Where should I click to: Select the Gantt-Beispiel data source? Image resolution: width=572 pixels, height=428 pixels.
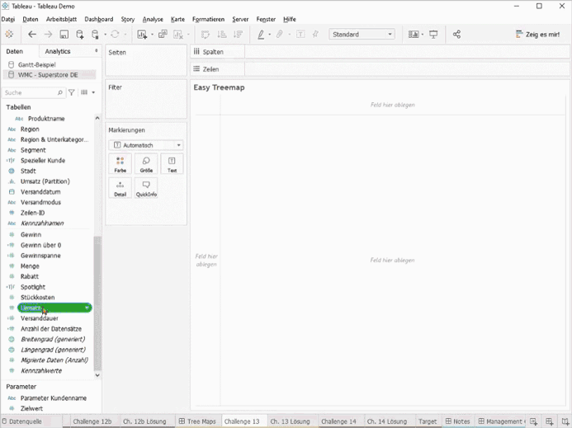pyautogui.click(x=37, y=64)
